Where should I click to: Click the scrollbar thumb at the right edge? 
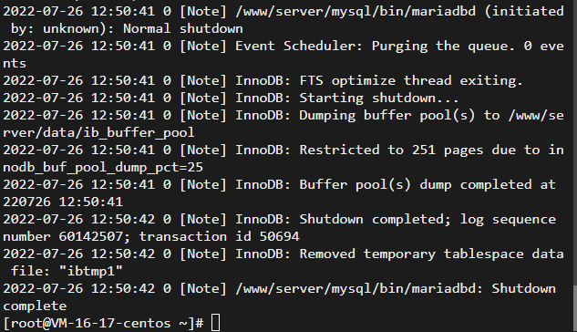pos(575,308)
